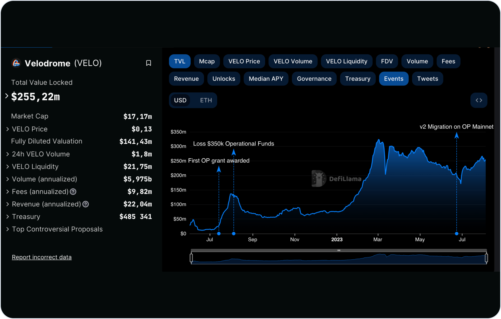This screenshot has height=319, width=501.
Task: Select the First OP grant awarded marker
Action: 219,234
